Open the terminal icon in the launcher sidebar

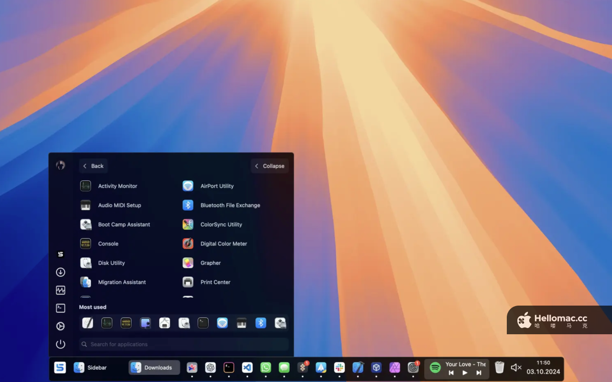tap(60, 308)
